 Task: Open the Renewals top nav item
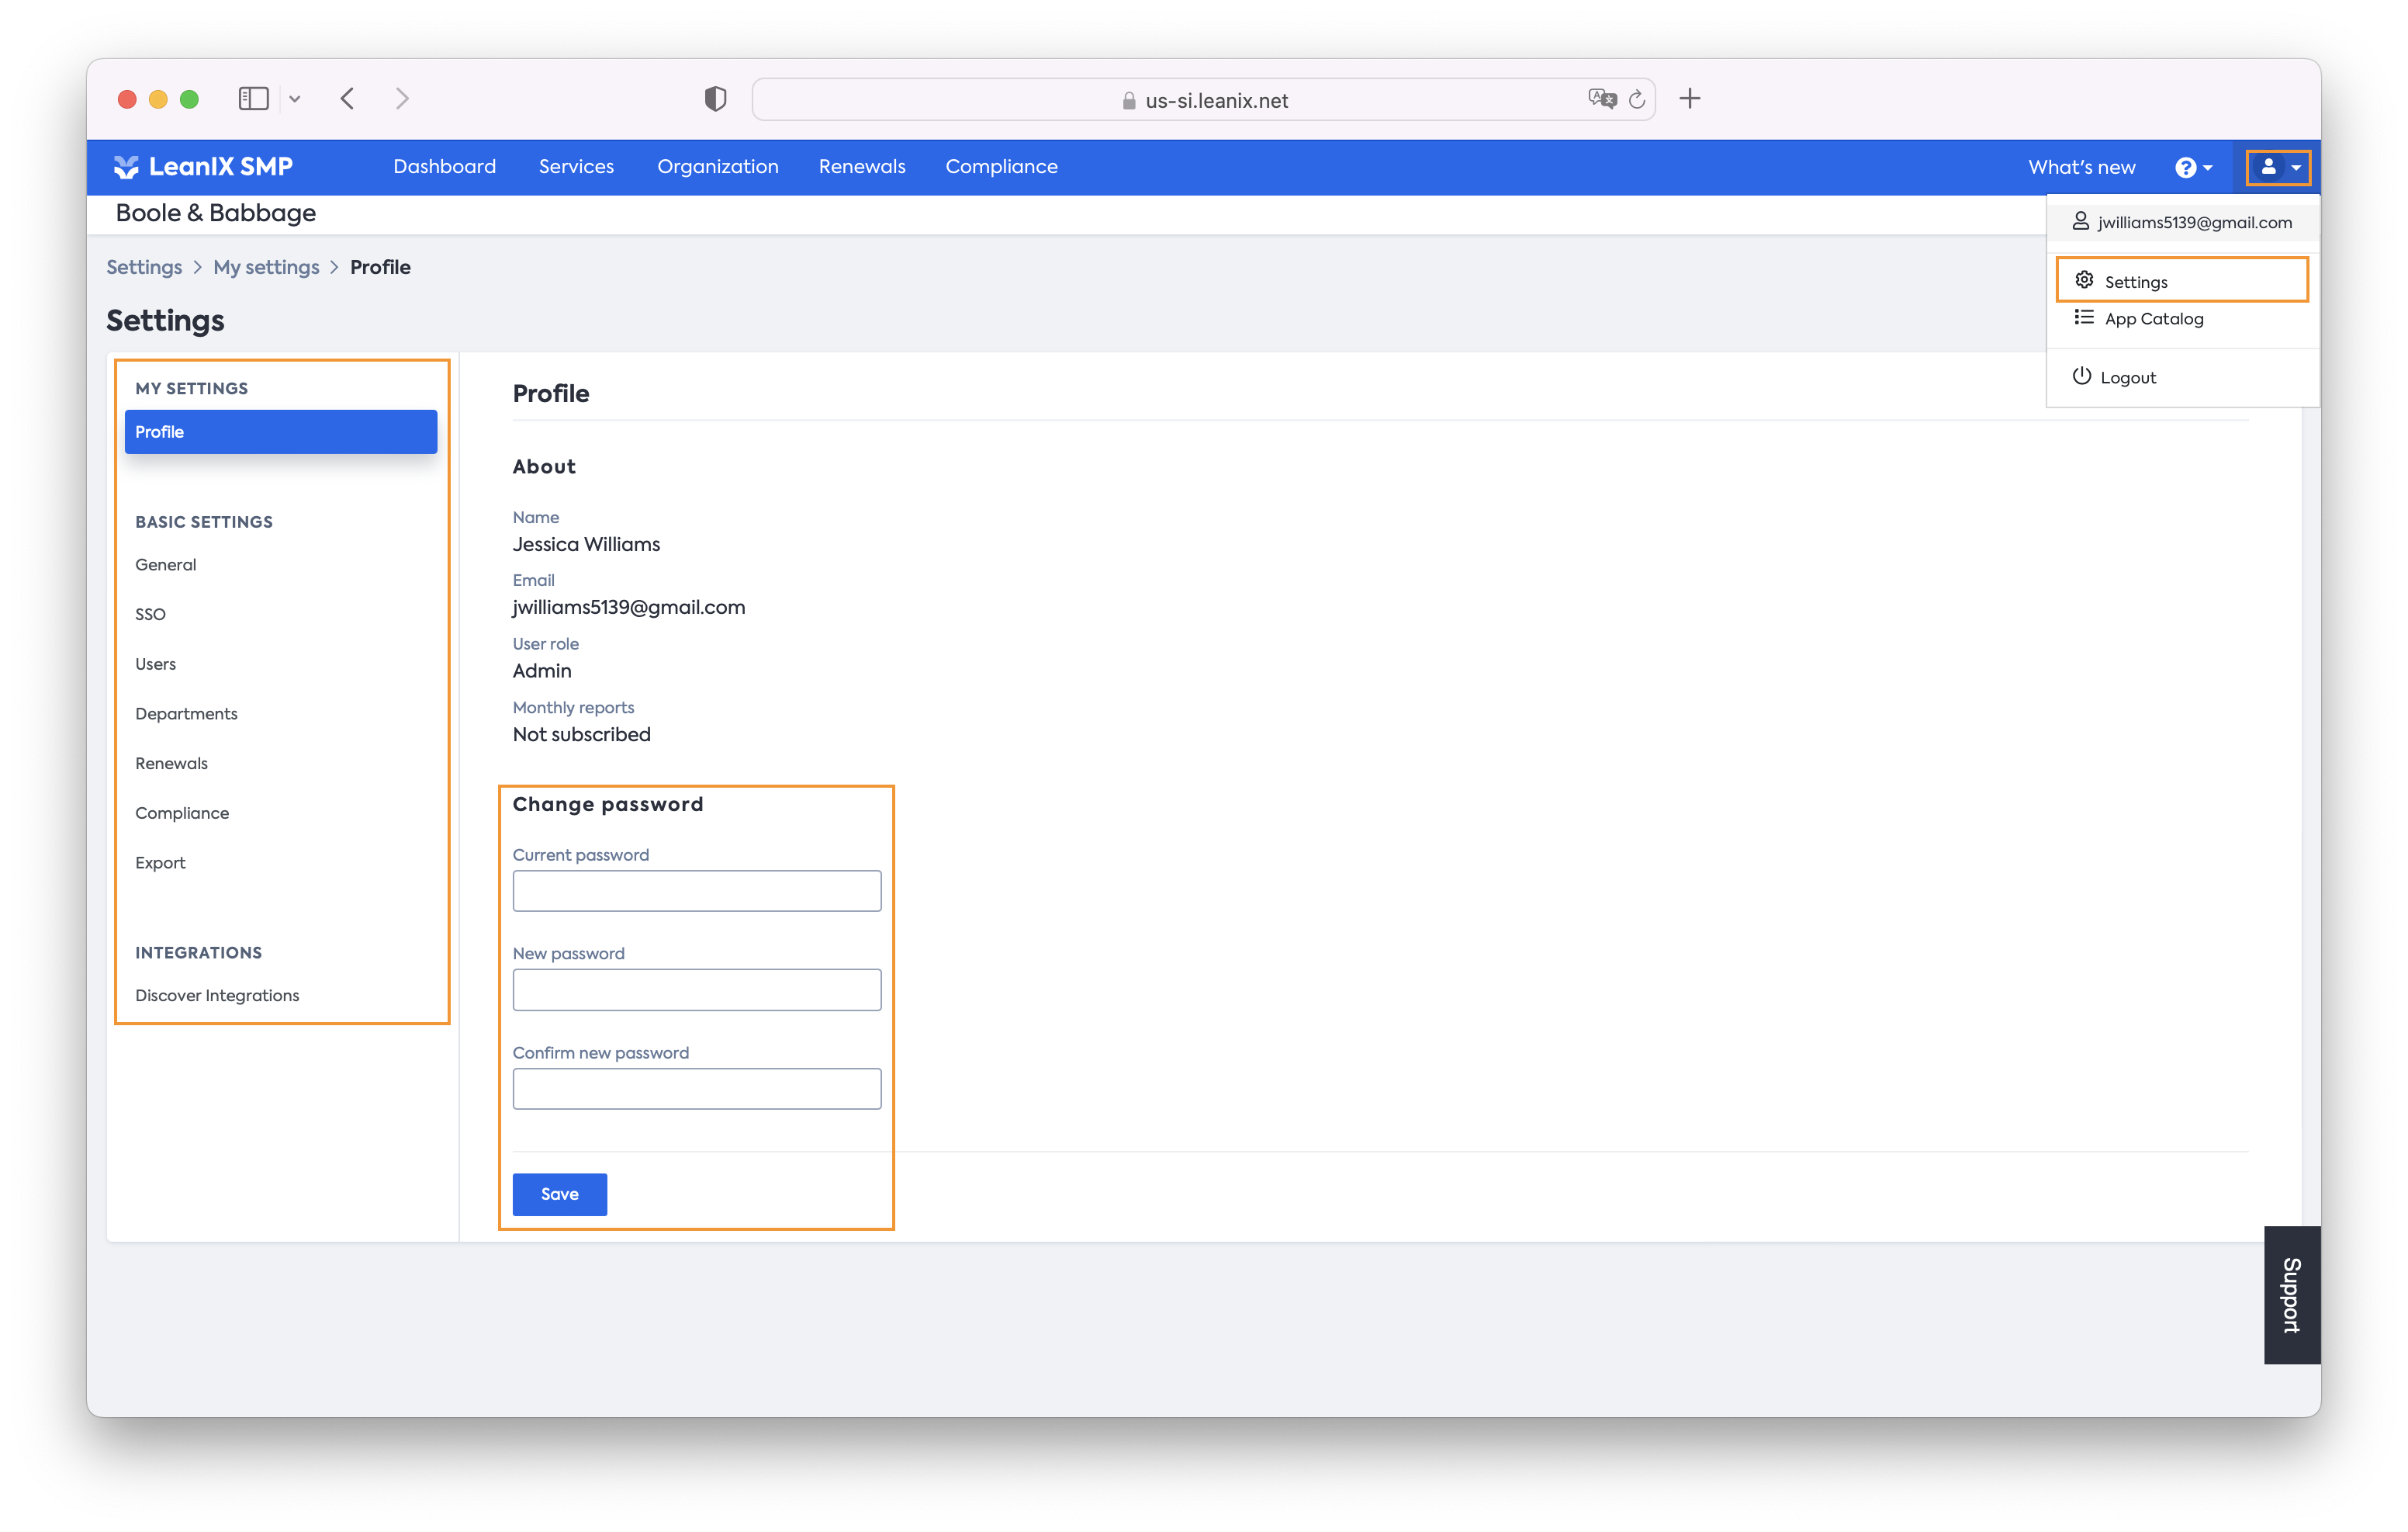pos(862,166)
